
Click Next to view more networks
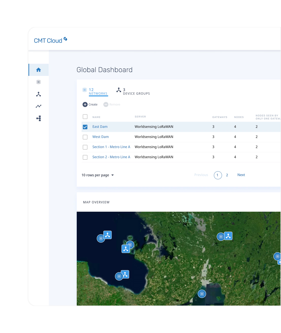click(241, 175)
